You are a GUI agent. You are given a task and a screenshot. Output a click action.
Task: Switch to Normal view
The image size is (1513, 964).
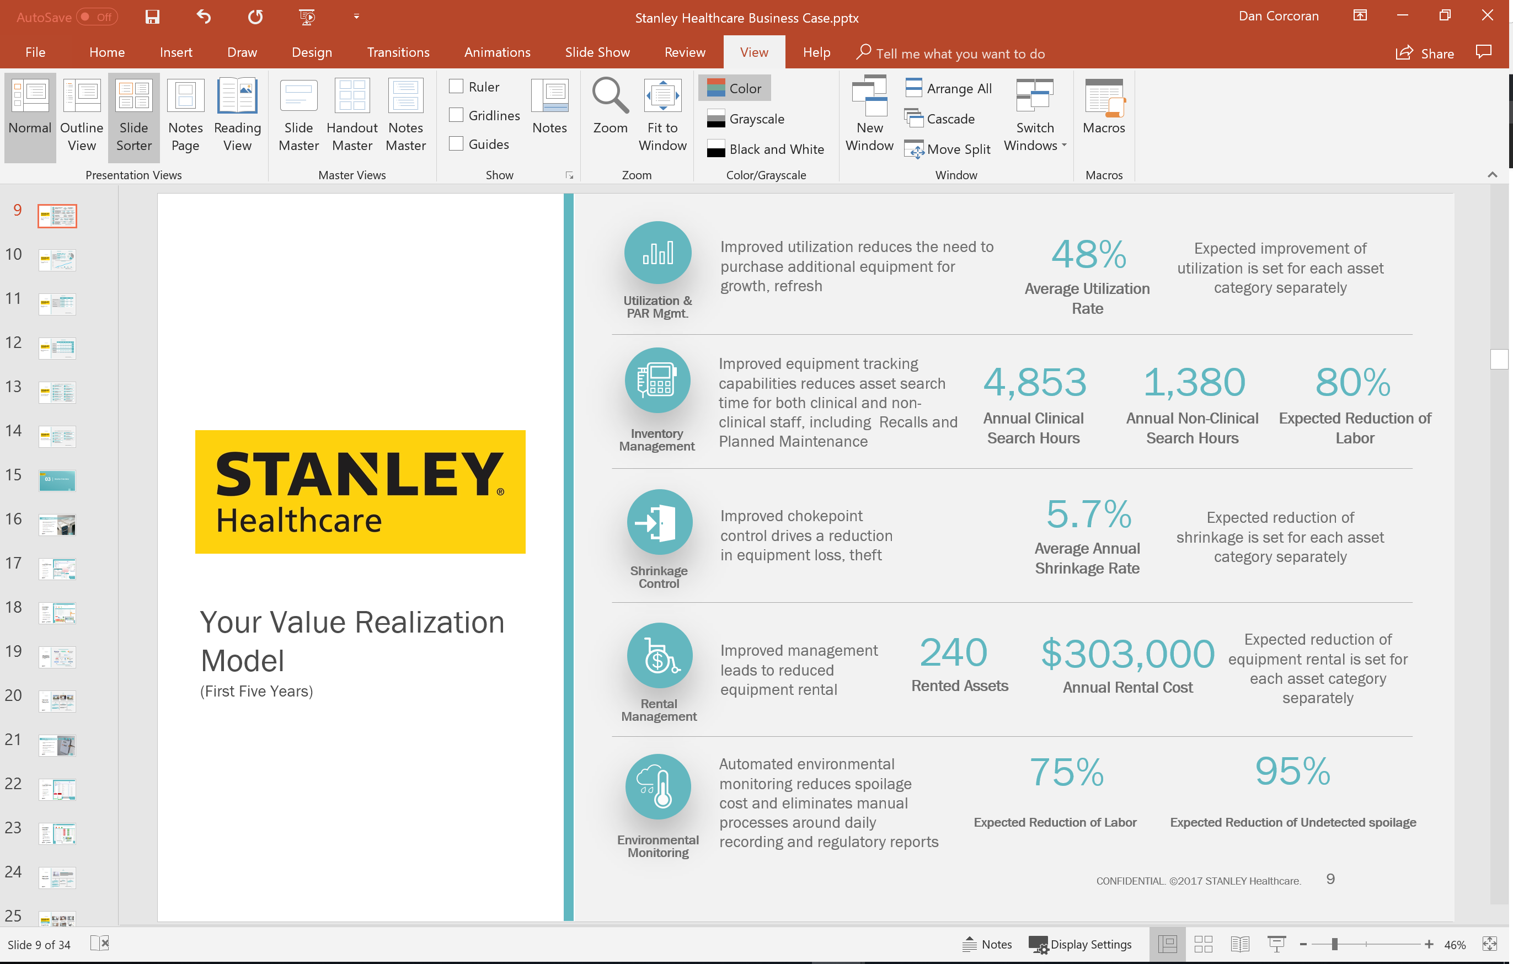pyautogui.click(x=30, y=117)
